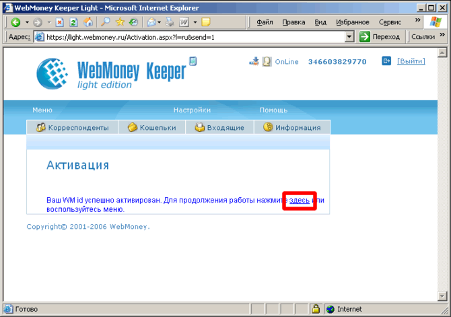
Task: Click the Copyright 2001-2006 WebMoney text
Action: pyautogui.click(x=88, y=227)
